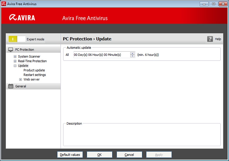
Task: Open the Help link text
Action: 218,39
